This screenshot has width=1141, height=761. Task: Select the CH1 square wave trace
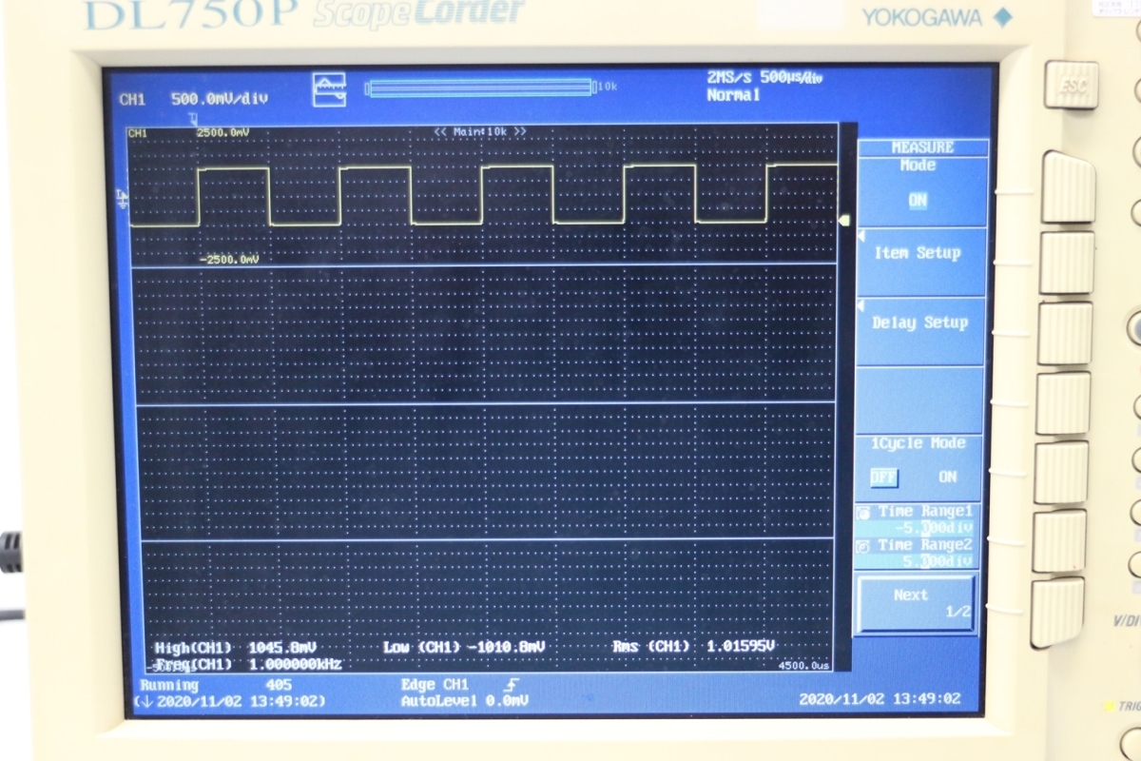pyautogui.click(x=483, y=195)
